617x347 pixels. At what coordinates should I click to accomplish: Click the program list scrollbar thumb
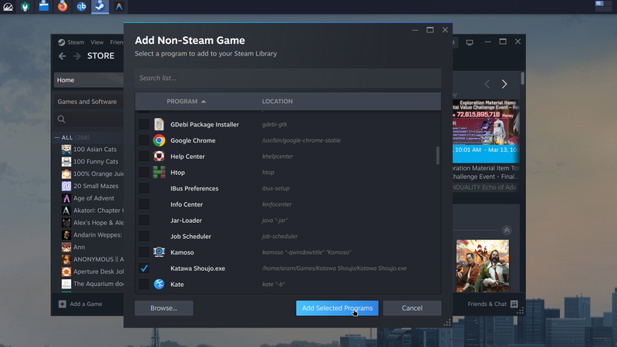pos(437,156)
